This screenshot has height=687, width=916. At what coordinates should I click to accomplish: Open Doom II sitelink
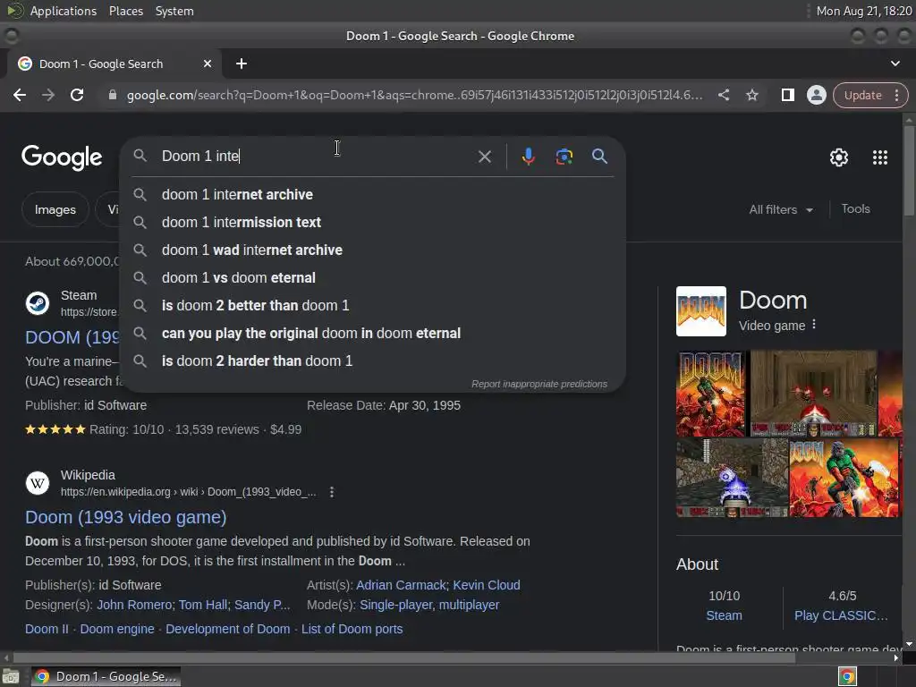point(47,629)
